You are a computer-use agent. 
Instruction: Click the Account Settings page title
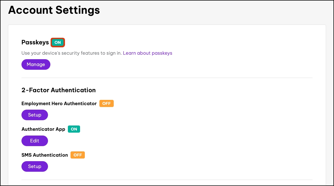54,10
